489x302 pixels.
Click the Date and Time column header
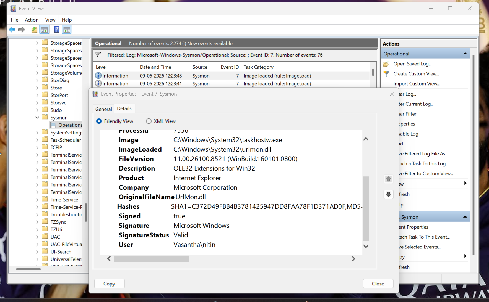point(163,67)
